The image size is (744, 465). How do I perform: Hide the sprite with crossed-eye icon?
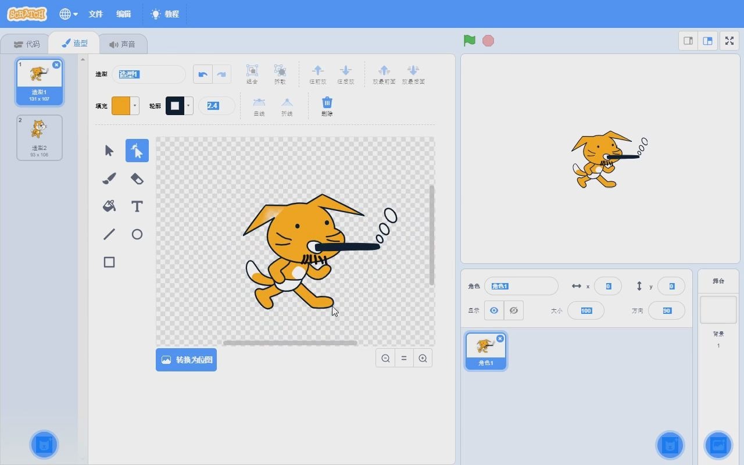pyautogui.click(x=514, y=310)
